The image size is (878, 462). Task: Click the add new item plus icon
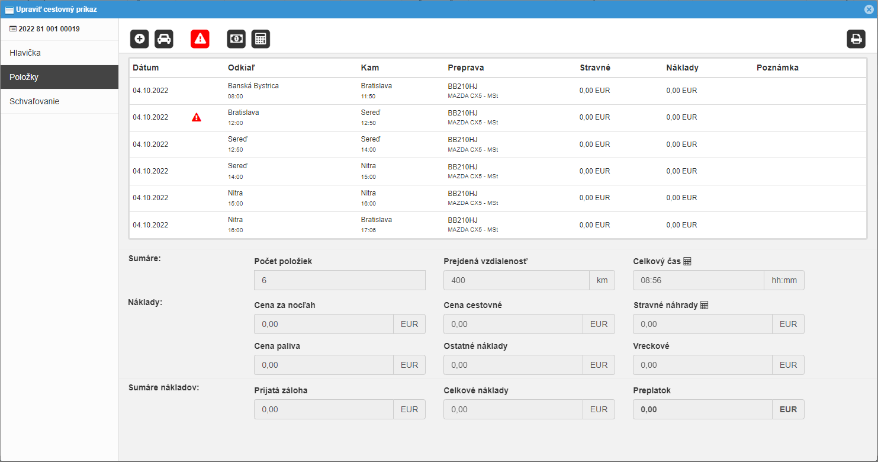click(x=140, y=39)
